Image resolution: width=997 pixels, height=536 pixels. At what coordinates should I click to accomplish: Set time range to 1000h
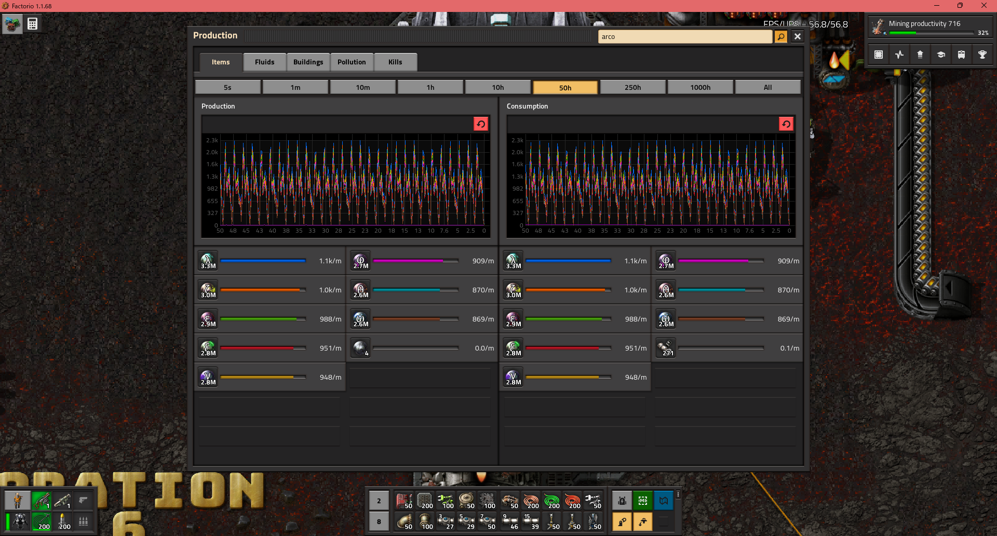pos(700,87)
